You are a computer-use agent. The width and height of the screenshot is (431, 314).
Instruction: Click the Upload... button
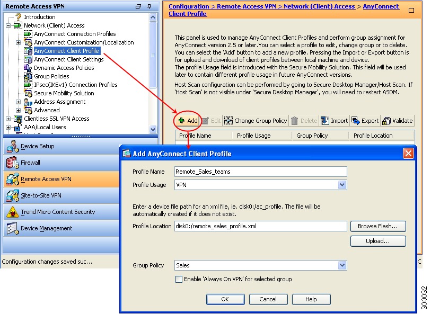[x=378, y=241]
